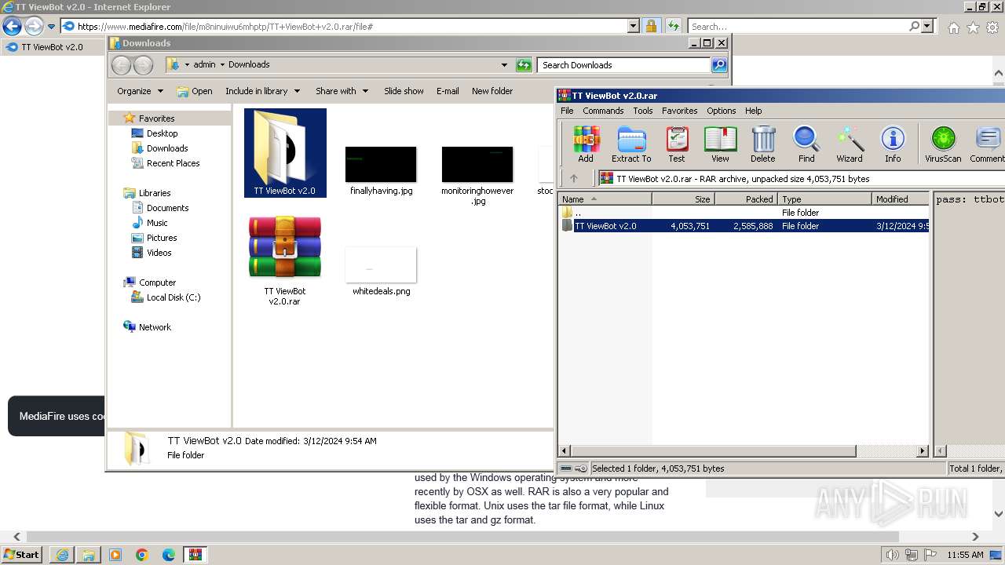This screenshot has width=1005, height=565.
Task: Click the Search Downloads magnifier button
Action: pyautogui.click(x=718, y=64)
